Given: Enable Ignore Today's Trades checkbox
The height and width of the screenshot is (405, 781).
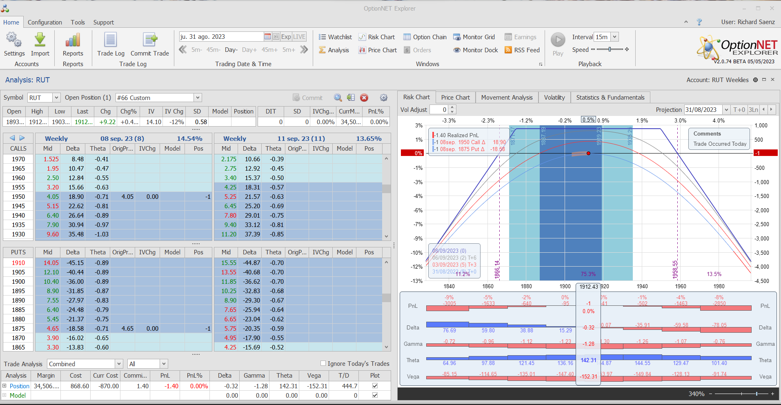Looking at the screenshot, I should (x=323, y=363).
